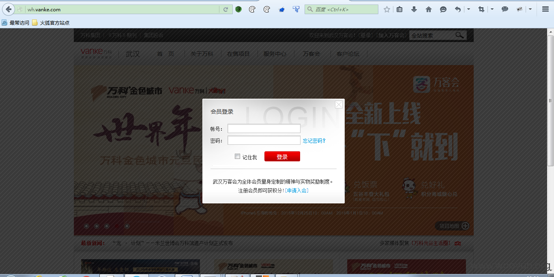
Task: Click the page vertical scrollbar thumb
Action: click(550, 100)
